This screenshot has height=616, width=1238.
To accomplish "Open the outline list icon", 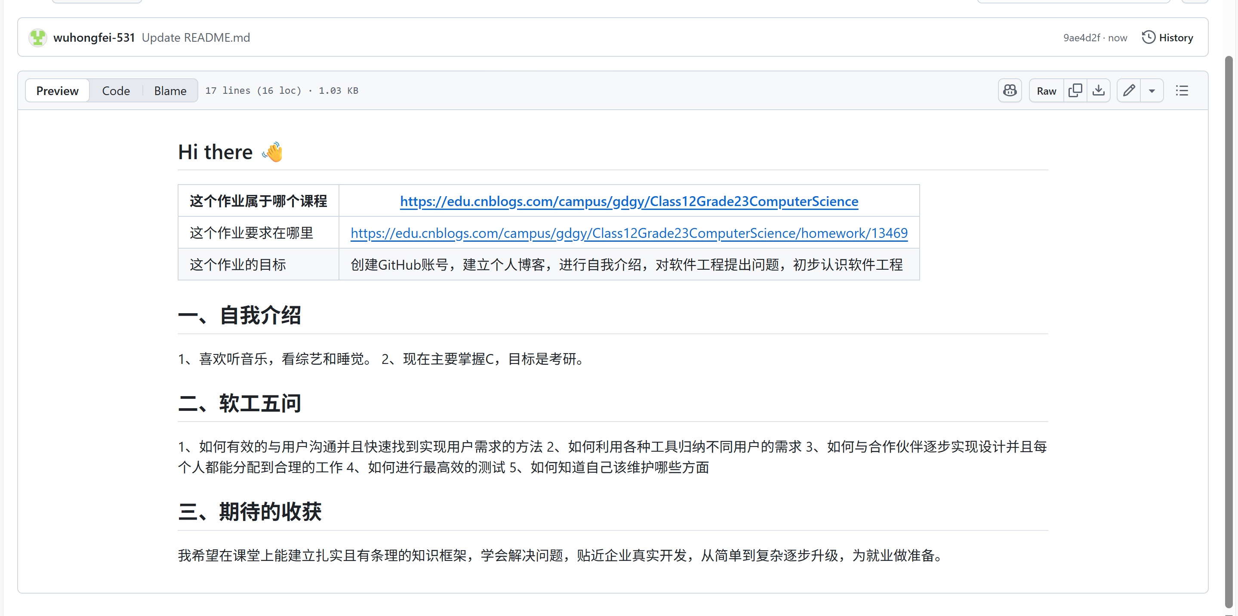I will coord(1182,90).
